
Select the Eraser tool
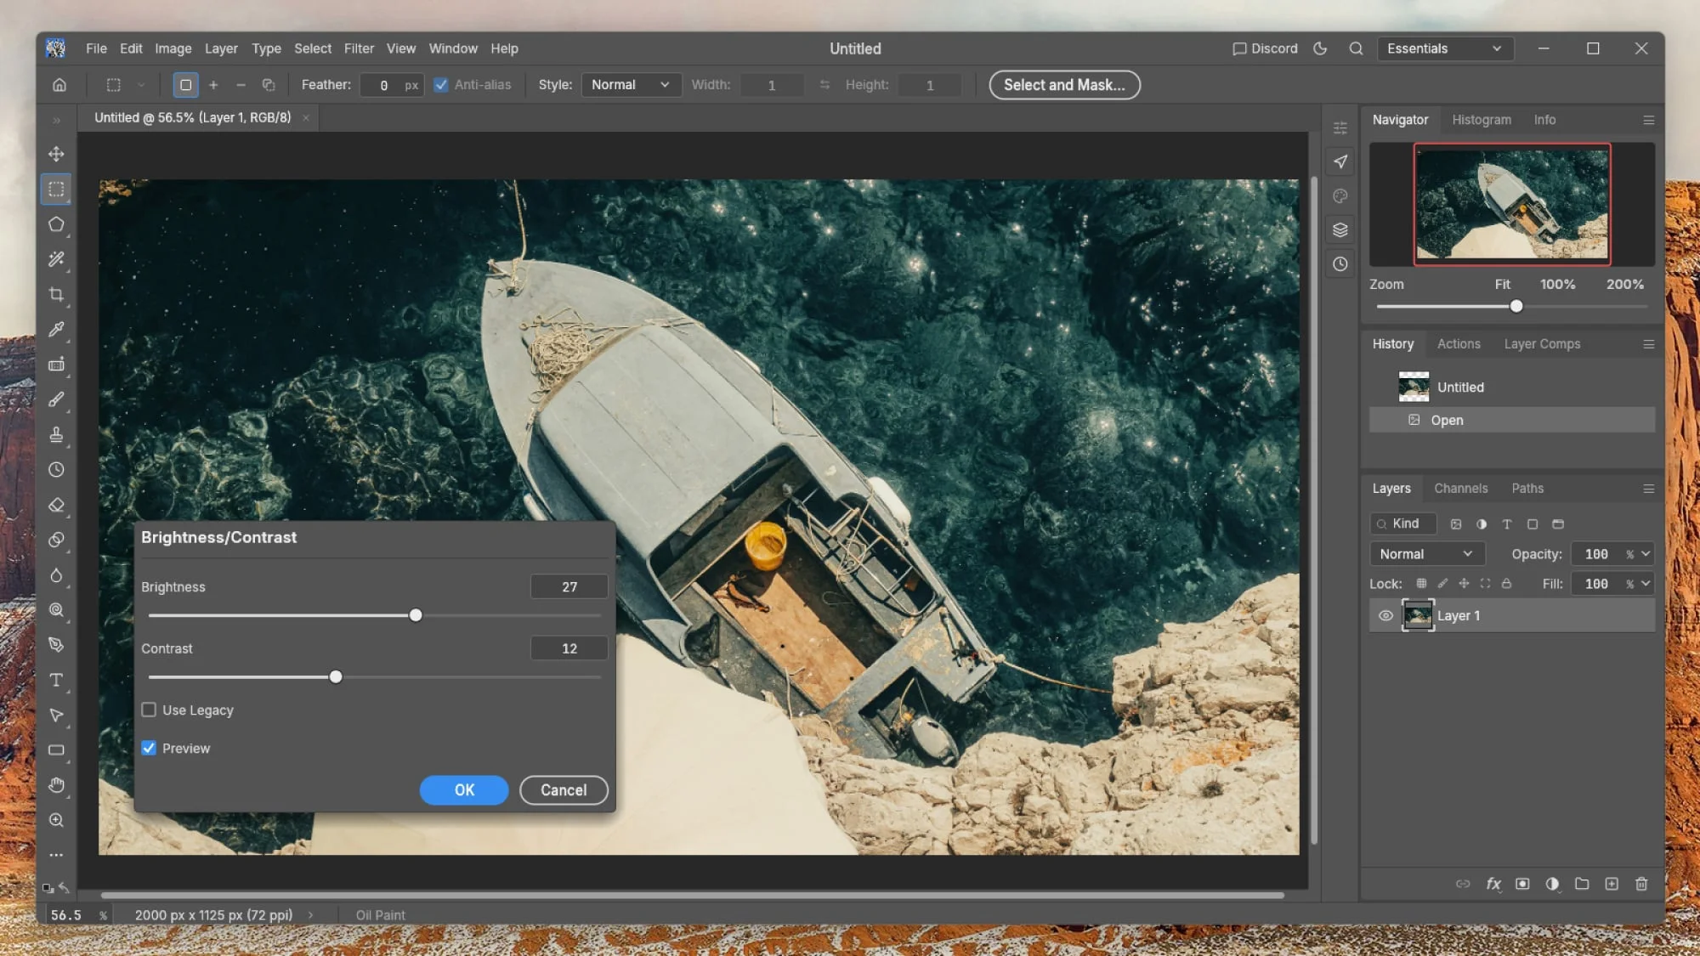click(56, 505)
